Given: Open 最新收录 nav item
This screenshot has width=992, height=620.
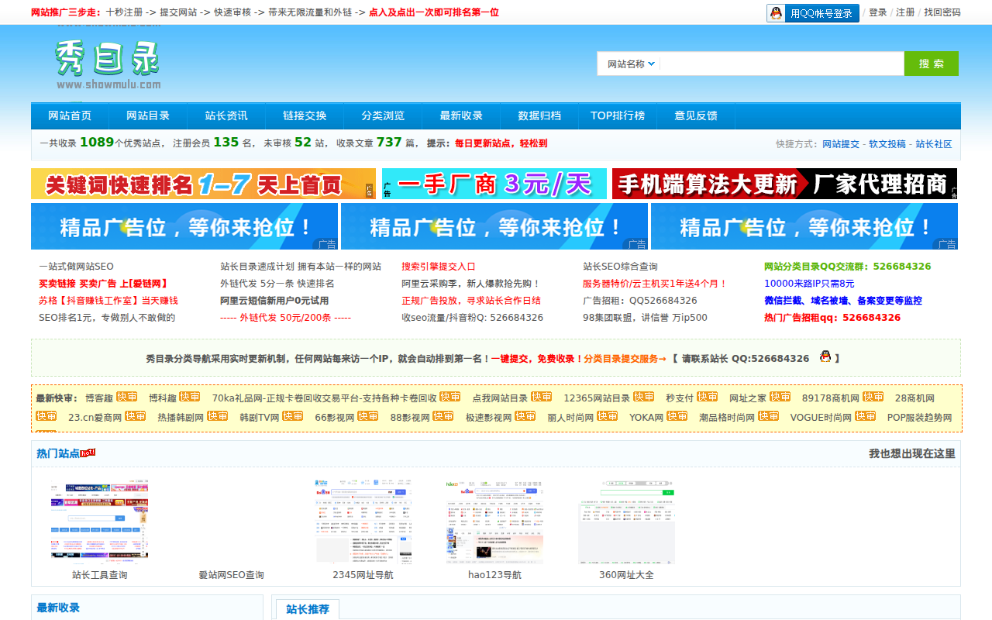Looking at the screenshot, I should [x=461, y=116].
